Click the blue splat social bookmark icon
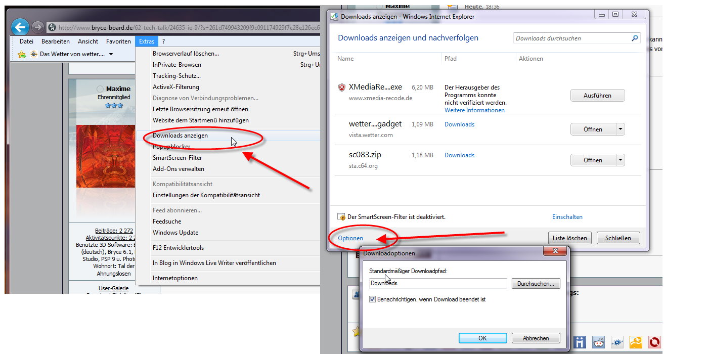This screenshot has width=708, height=354. (x=617, y=342)
